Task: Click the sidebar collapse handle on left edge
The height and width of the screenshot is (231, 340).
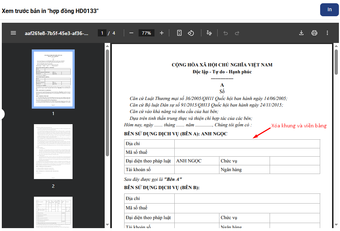Action: (2, 114)
